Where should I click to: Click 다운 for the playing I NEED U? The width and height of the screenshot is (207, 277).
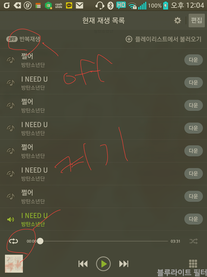(194, 219)
